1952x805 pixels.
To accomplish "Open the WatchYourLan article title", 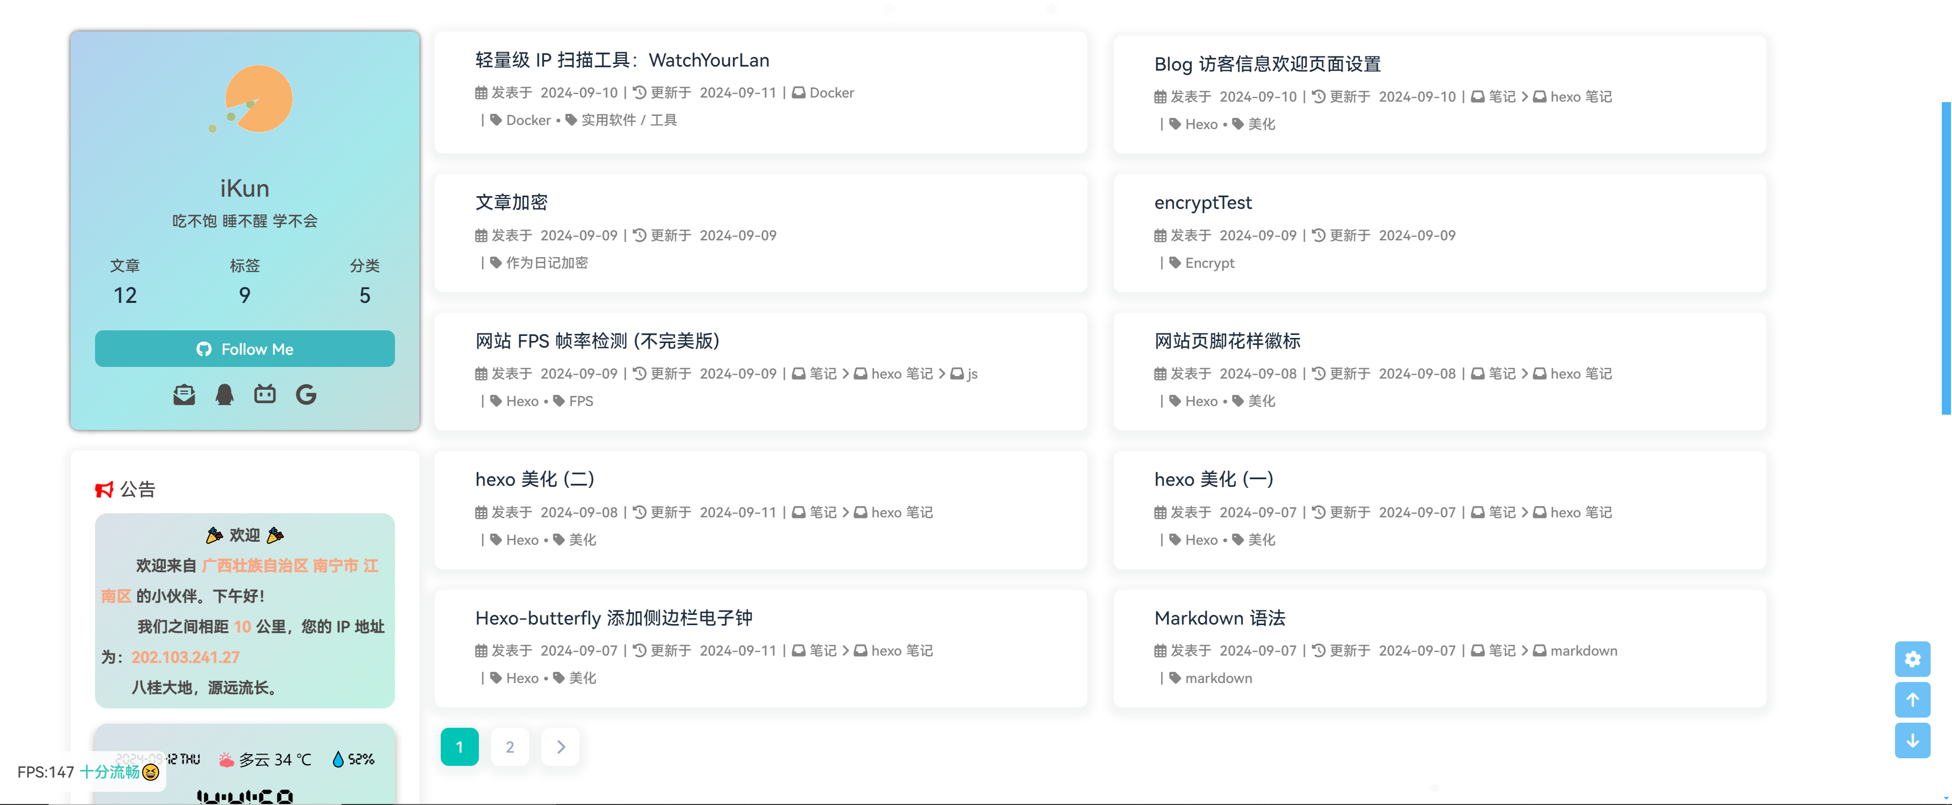I will [x=622, y=60].
